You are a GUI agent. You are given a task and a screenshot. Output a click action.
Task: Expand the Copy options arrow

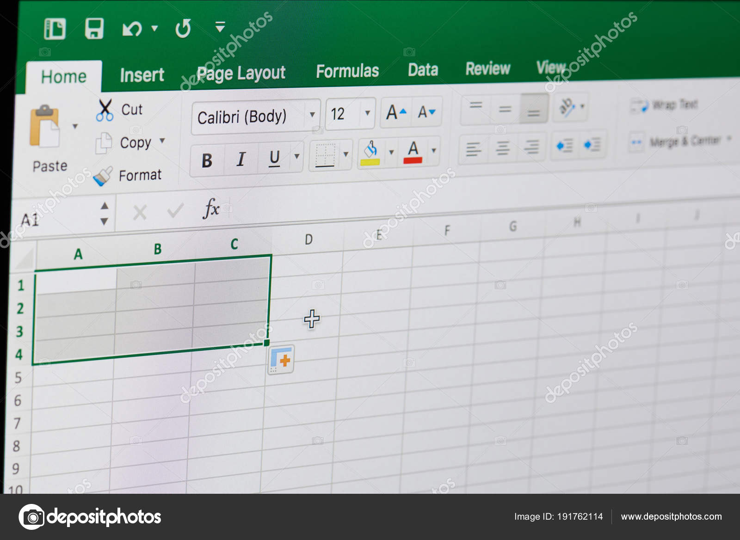(x=162, y=141)
